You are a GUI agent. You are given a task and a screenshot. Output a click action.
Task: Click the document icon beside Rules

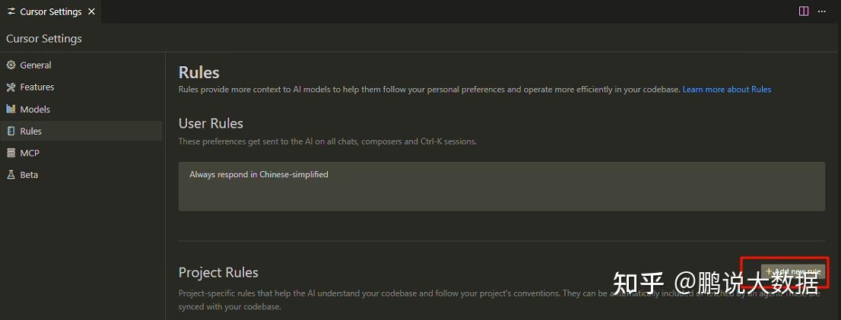point(11,131)
